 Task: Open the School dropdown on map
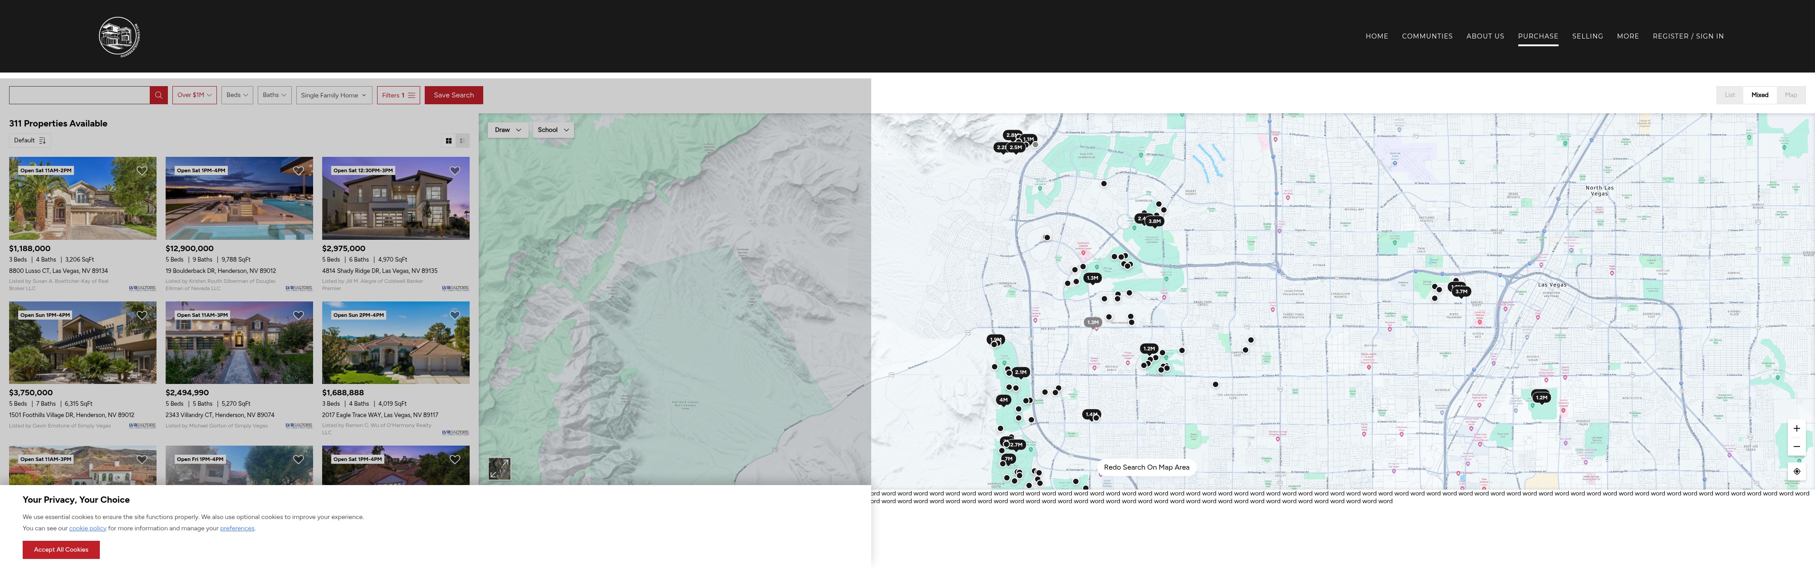point(553,130)
